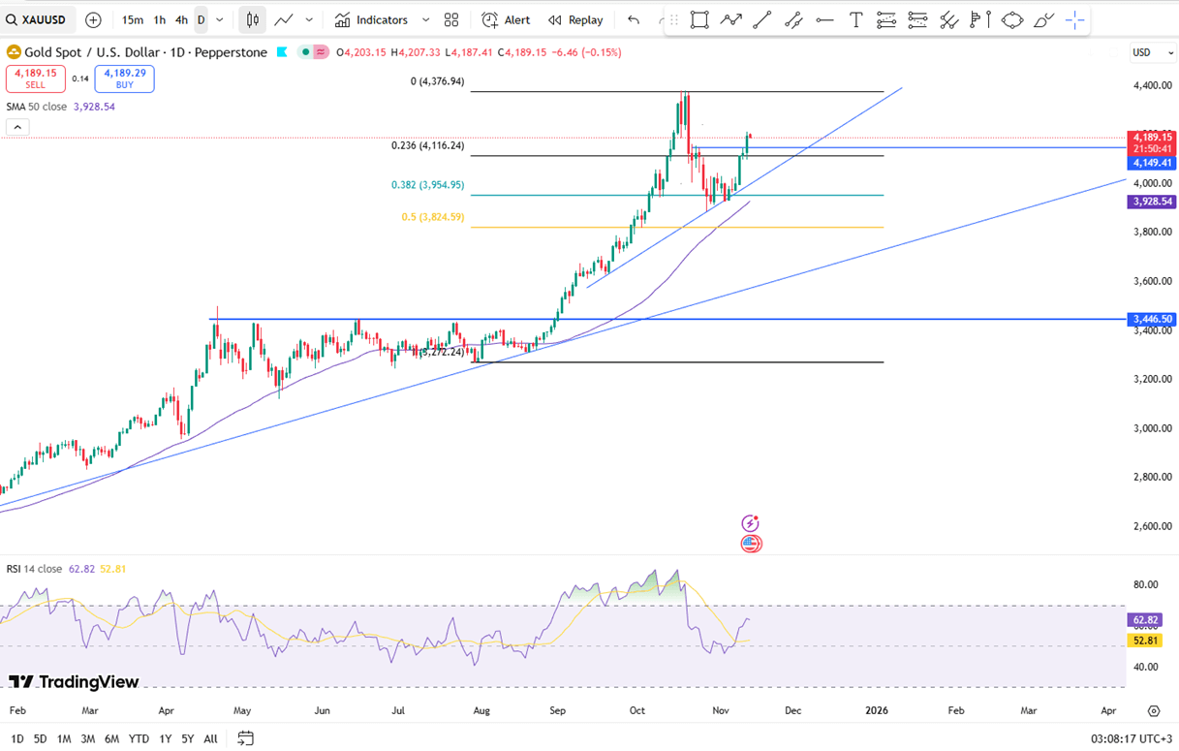Select the horizontal line drawing tool
The height and width of the screenshot is (751, 1179).
(x=824, y=19)
